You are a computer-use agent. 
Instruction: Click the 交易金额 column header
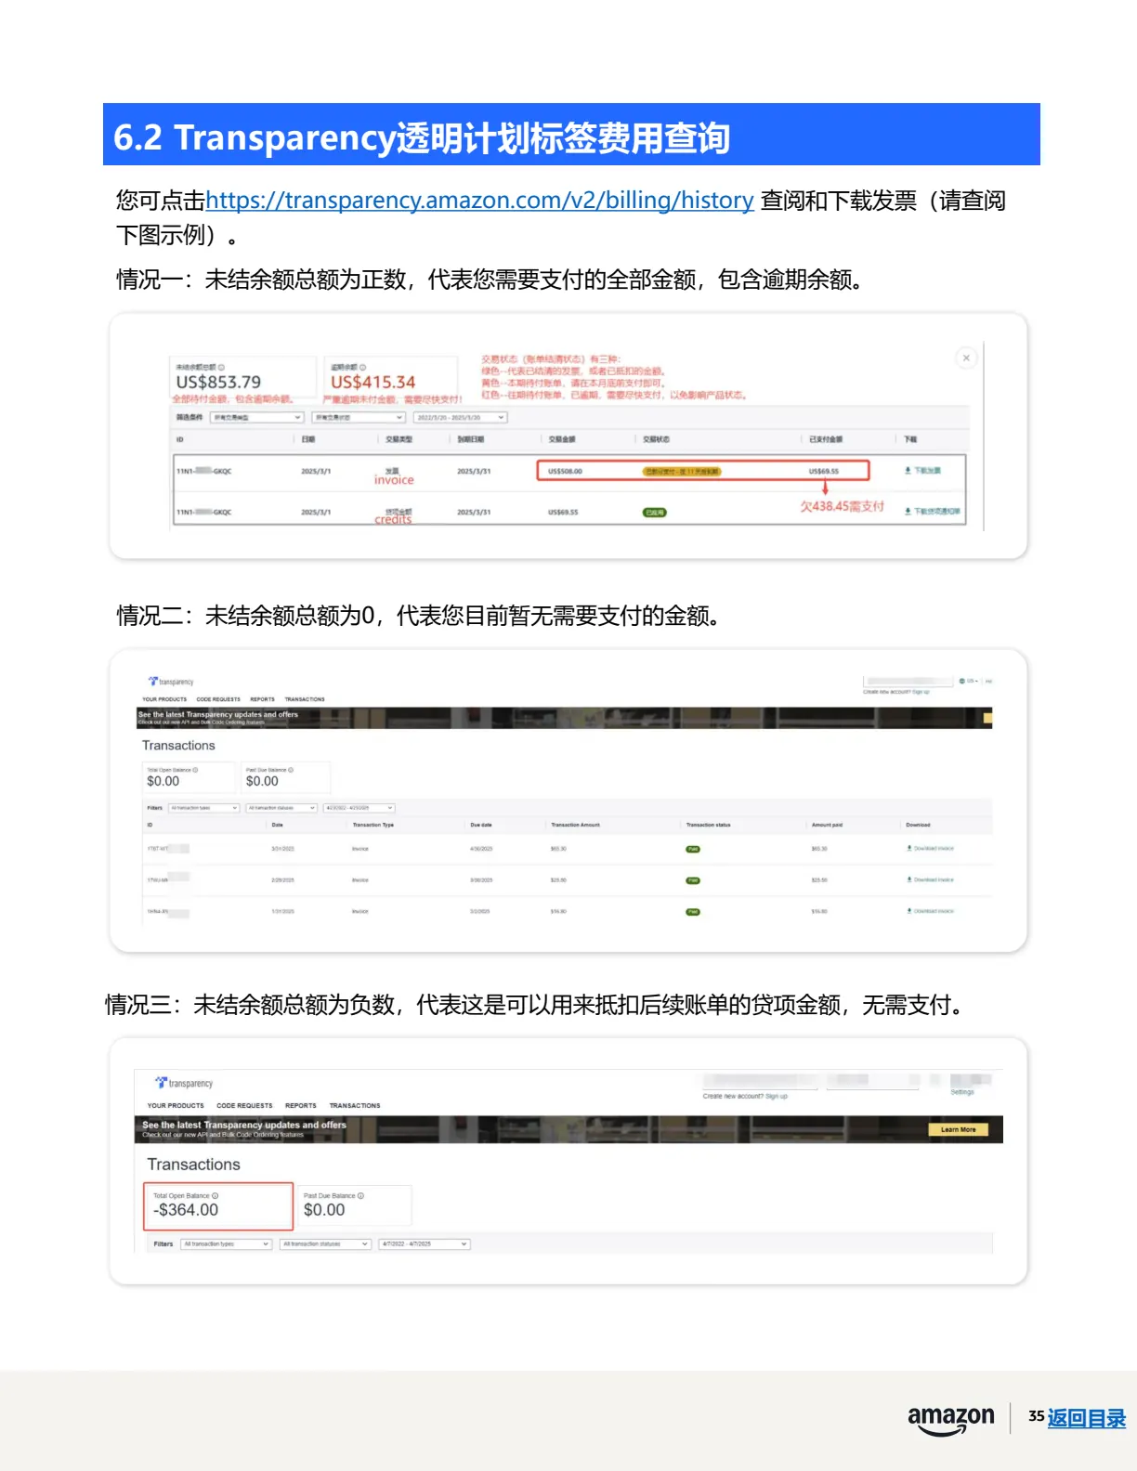[562, 439]
